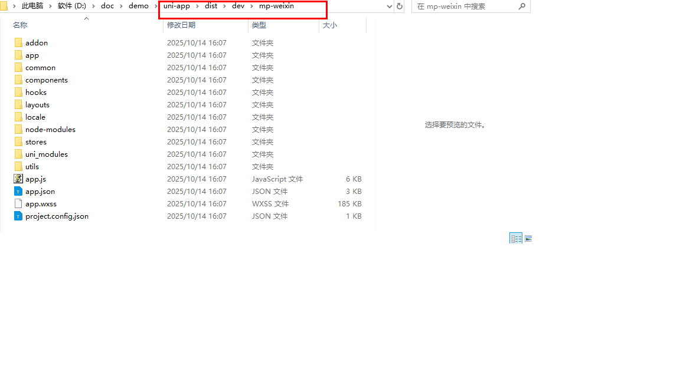The width and height of the screenshot is (680, 382).
Task: Click mp-weixin breadcrumb segment
Action: [276, 6]
